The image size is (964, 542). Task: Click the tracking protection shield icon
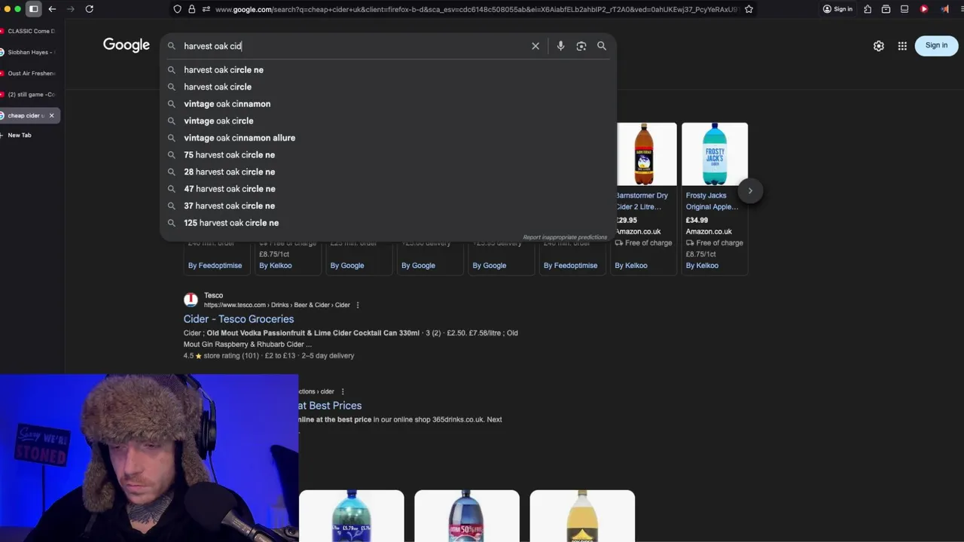tap(178, 9)
